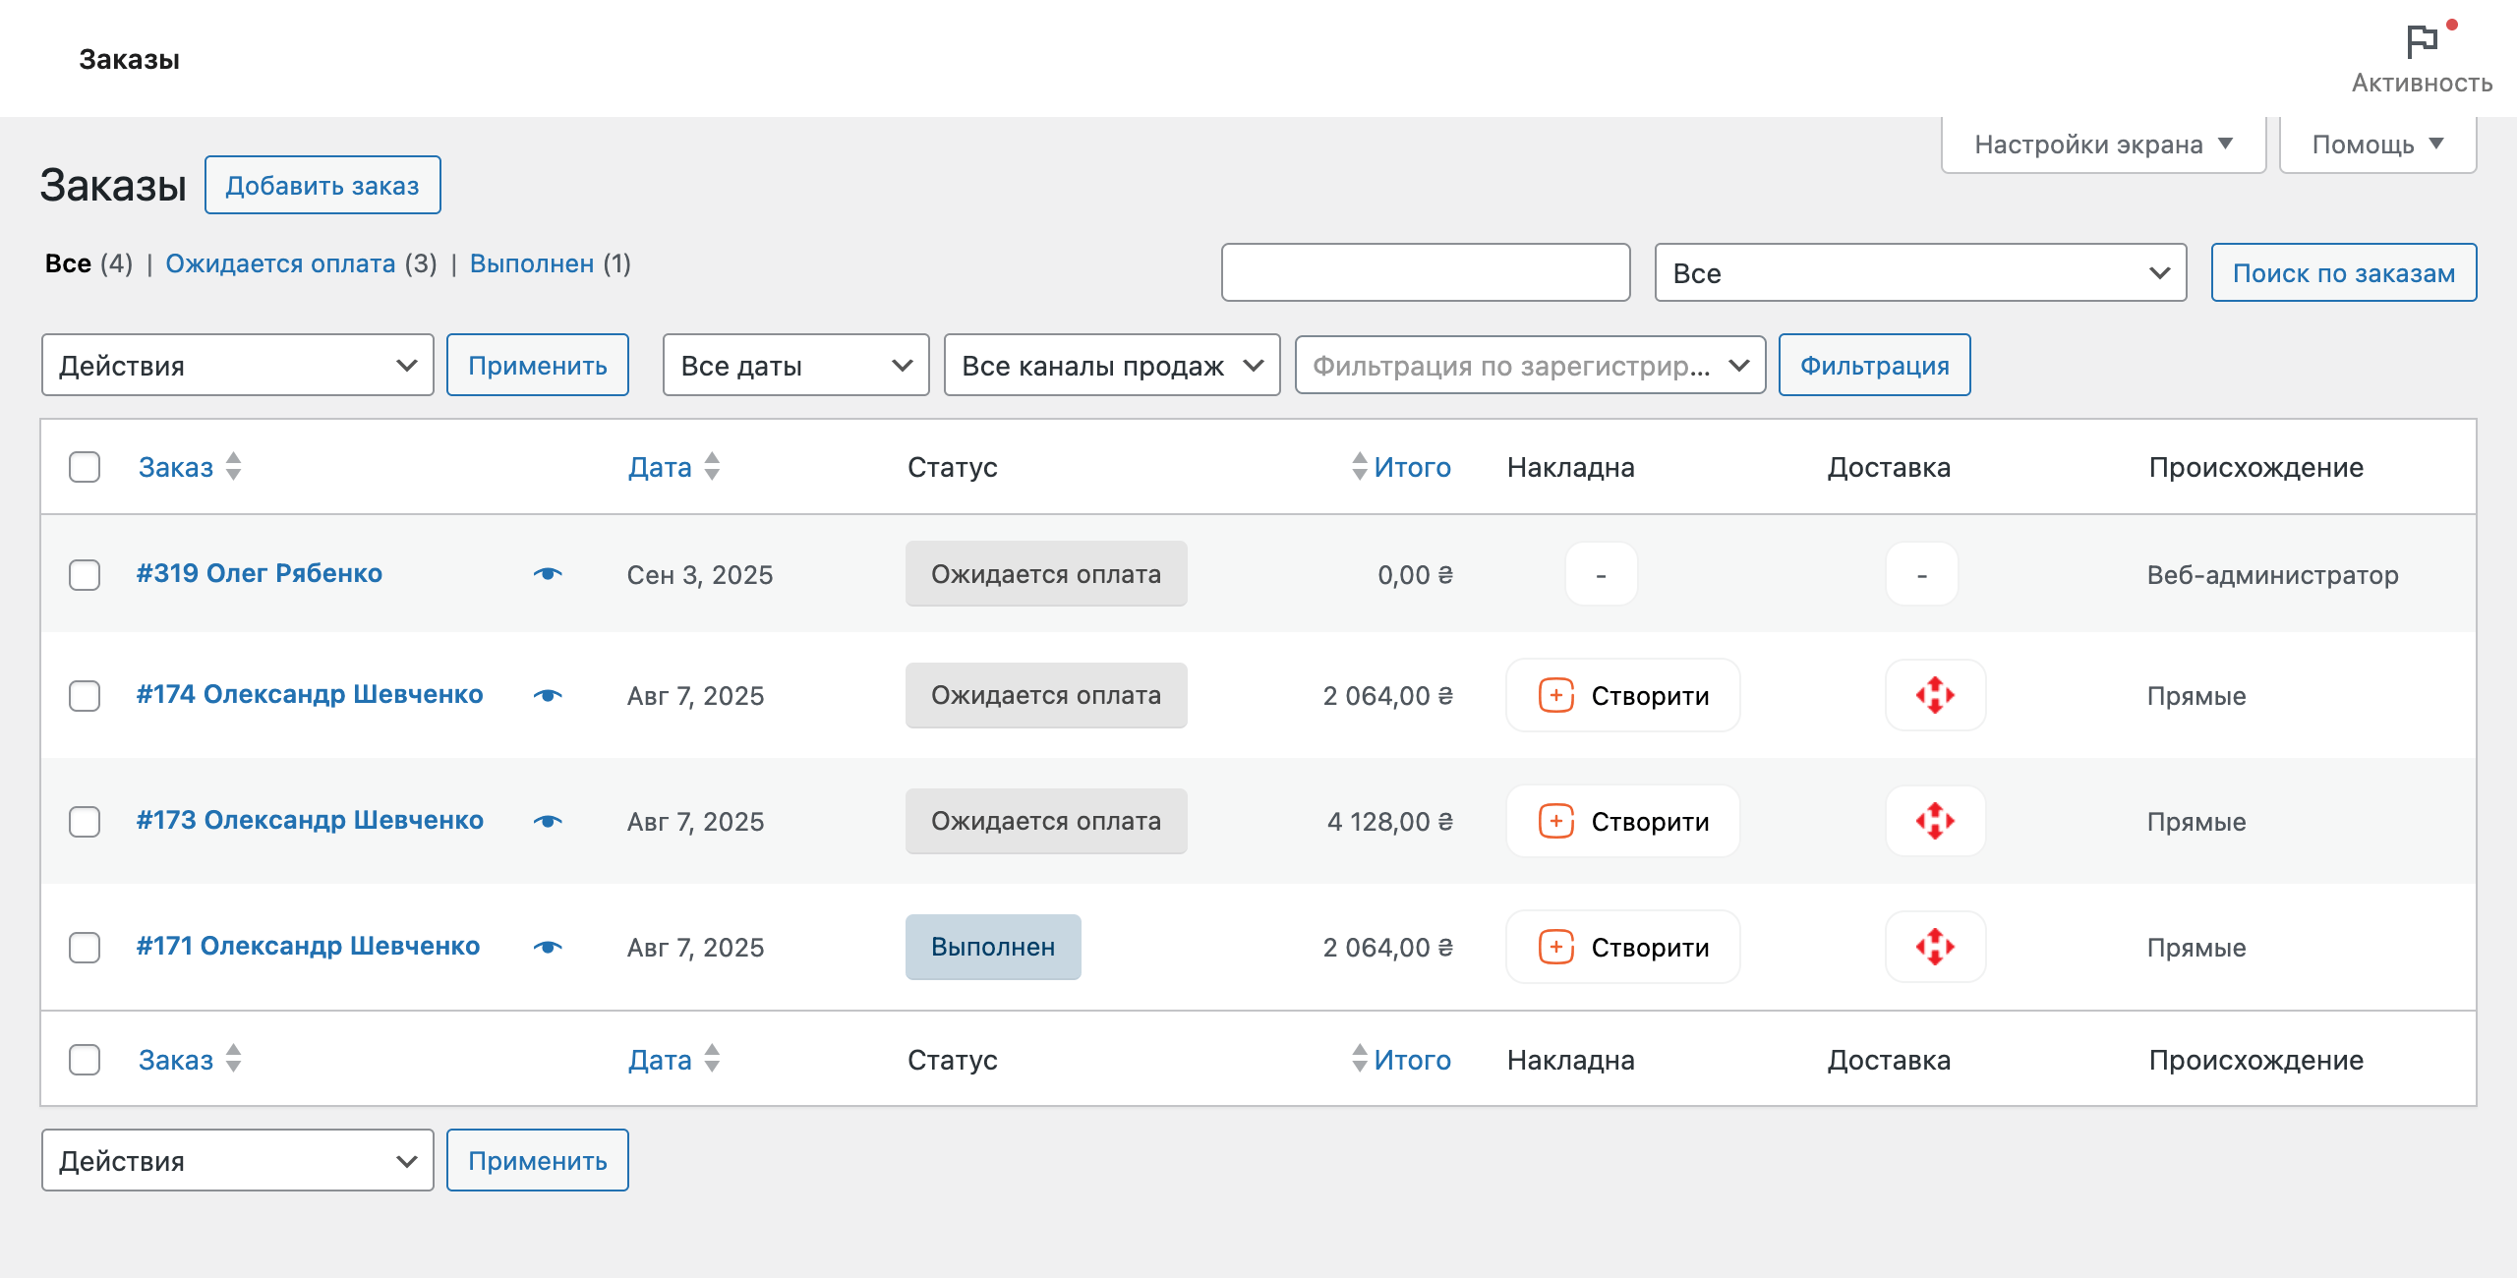Click the delivery arrows icon for order #171
The width and height of the screenshot is (2517, 1278).
point(1934,947)
